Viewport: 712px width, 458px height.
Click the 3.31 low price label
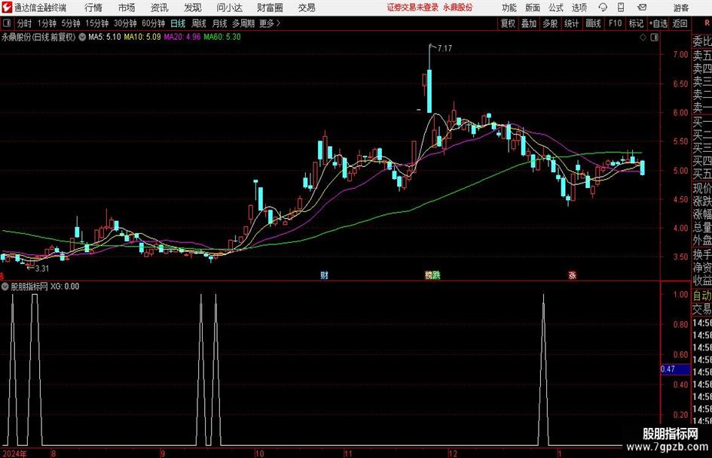pos(41,268)
